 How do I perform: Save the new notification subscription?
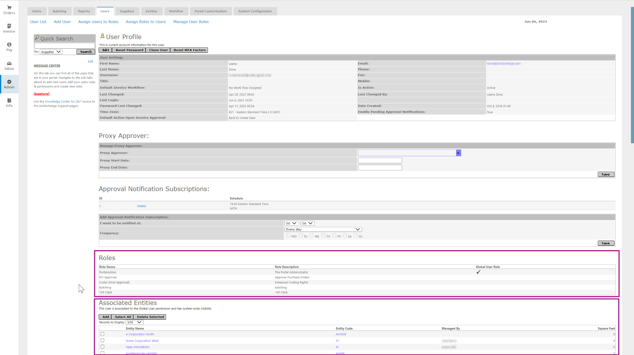tap(606, 243)
